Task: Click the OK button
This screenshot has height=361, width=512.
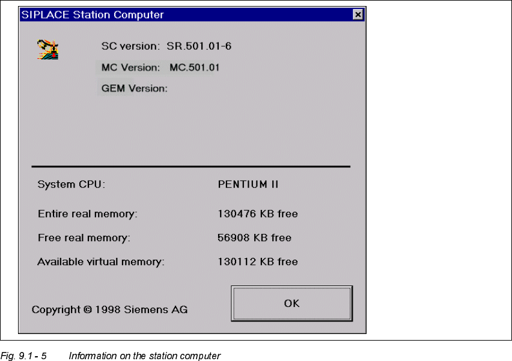Action: point(291,303)
